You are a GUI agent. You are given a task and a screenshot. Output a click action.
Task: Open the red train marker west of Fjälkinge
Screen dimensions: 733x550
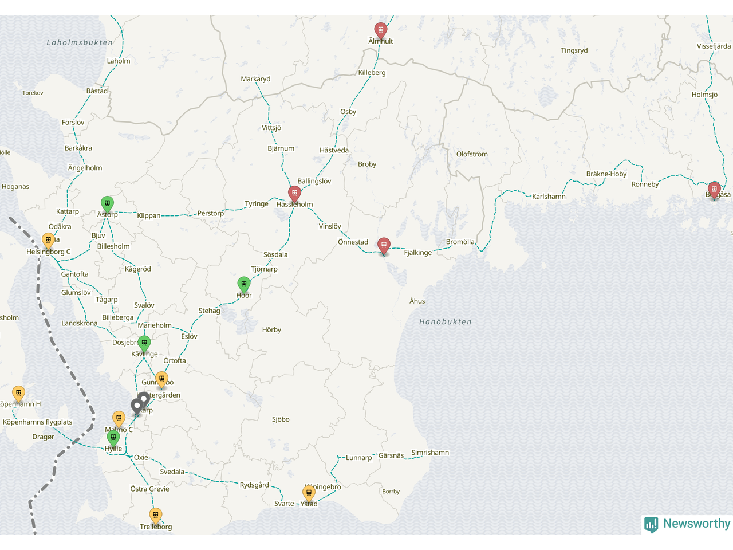click(384, 246)
